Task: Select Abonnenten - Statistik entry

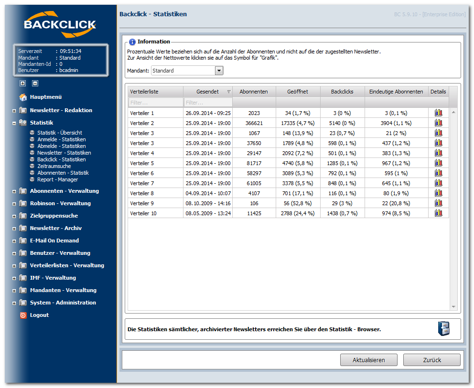Action: (63, 173)
